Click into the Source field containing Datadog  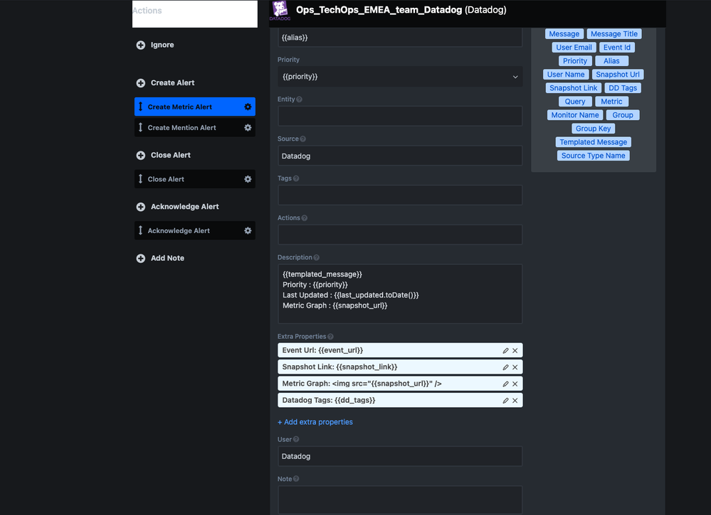point(400,156)
